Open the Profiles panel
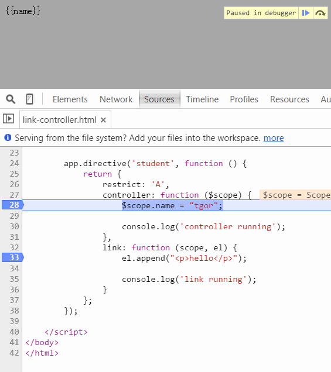331x372 pixels. pos(244,99)
